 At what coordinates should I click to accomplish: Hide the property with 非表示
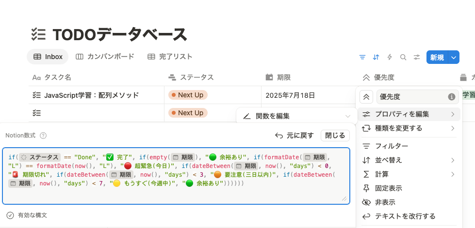coord(409,202)
